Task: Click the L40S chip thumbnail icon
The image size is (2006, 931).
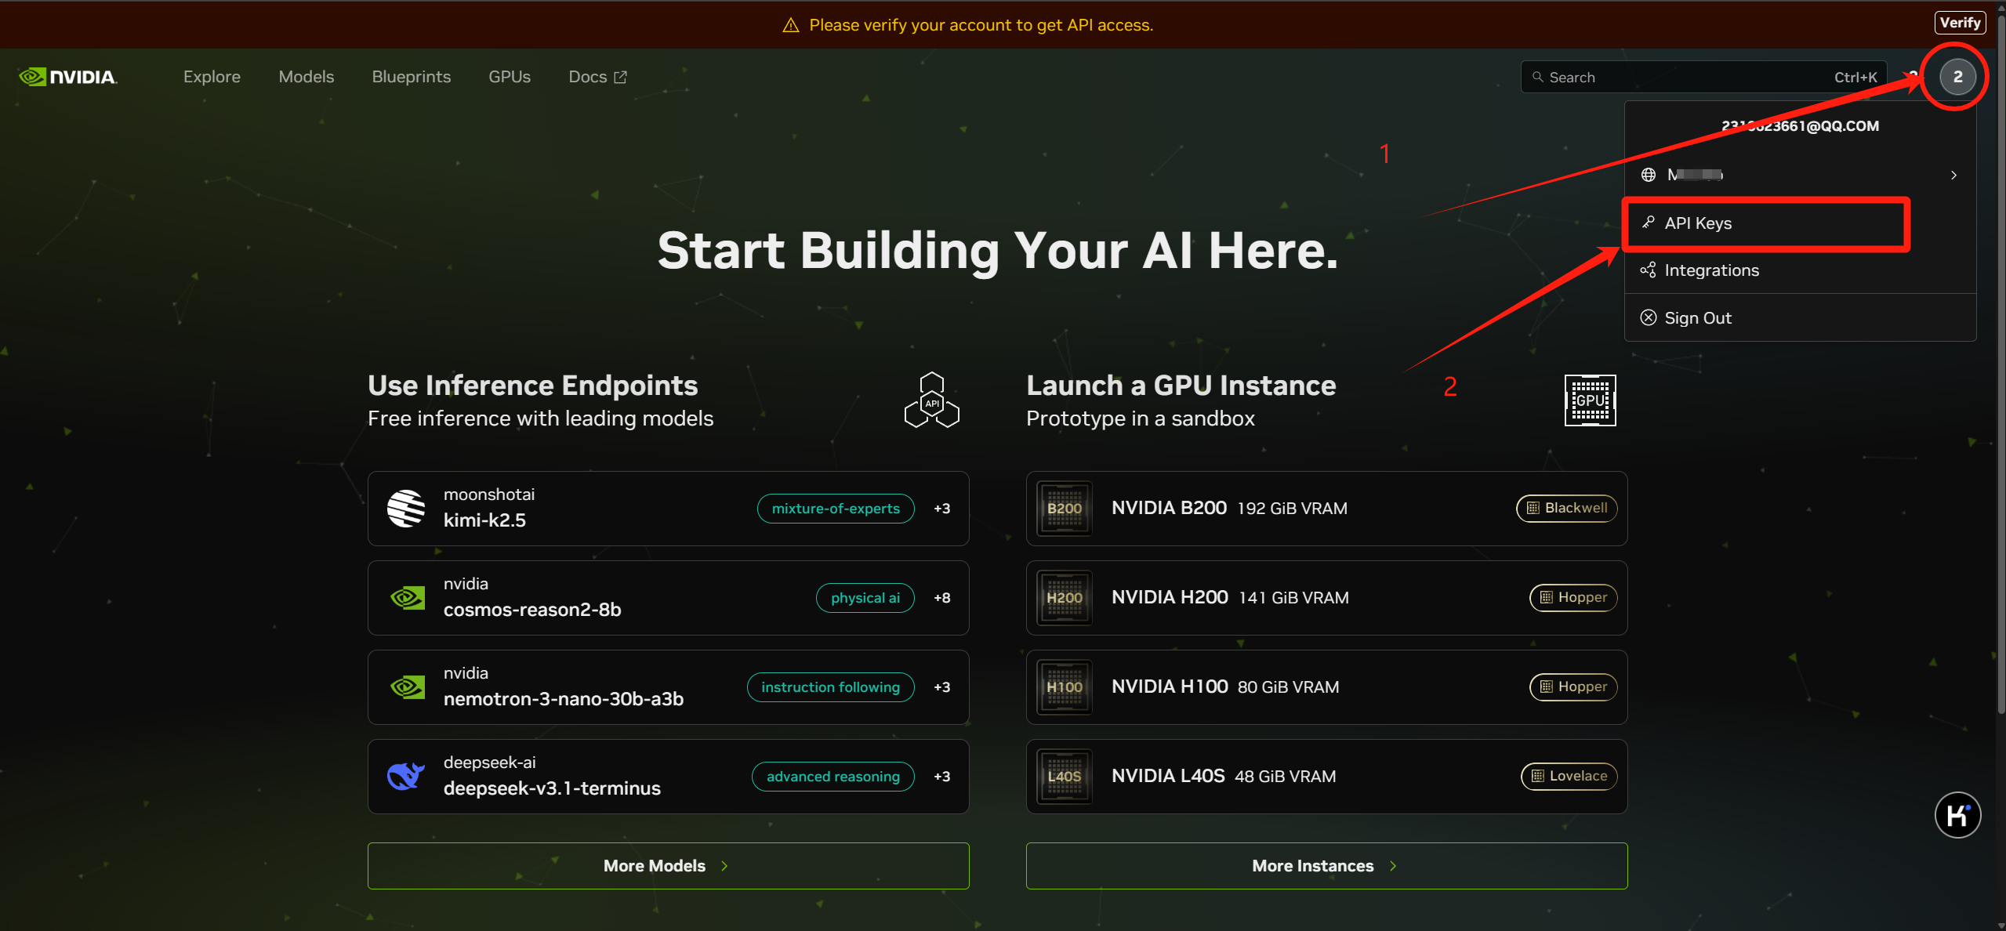Action: pos(1064,776)
